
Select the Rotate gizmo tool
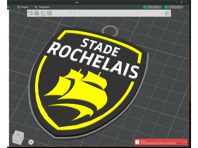point(86,13)
